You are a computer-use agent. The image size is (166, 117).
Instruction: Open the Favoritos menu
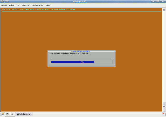(x=26, y=5)
